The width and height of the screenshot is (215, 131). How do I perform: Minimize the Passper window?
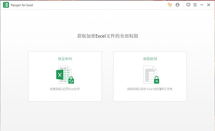coord(202,5)
